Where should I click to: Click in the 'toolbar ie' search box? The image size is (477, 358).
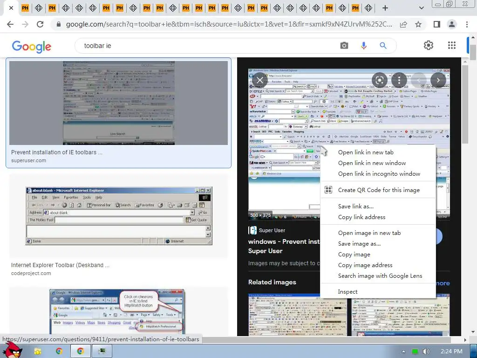pyautogui.click(x=207, y=46)
